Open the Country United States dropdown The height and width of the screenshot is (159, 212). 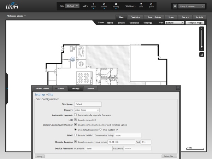[x=87, y=110]
